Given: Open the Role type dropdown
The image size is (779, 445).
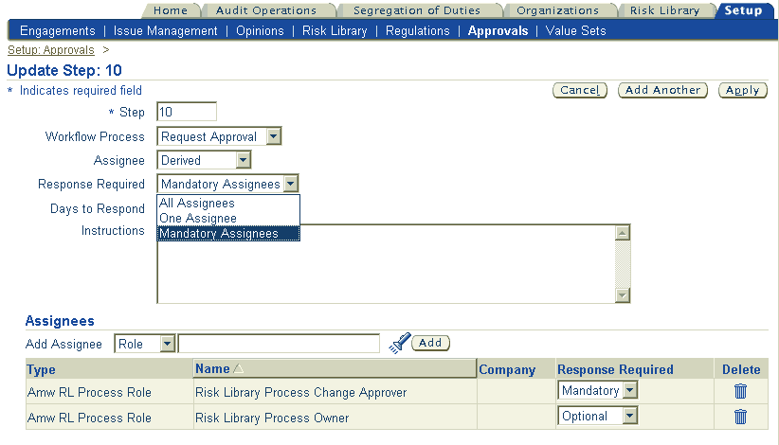Looking at the screenshot, I should (x=145, y=344).
